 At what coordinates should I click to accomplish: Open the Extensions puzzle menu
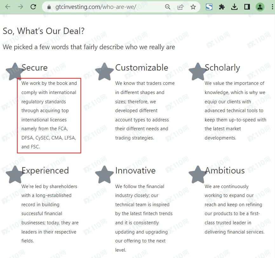[x=222, y=7]
